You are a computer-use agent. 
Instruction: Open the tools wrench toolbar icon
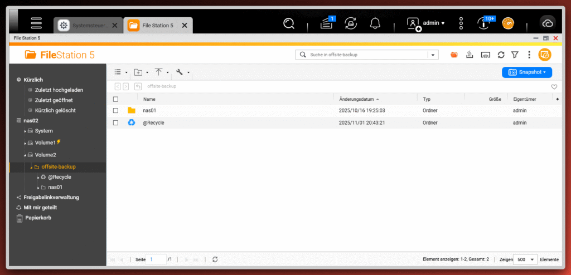(180, 72)
